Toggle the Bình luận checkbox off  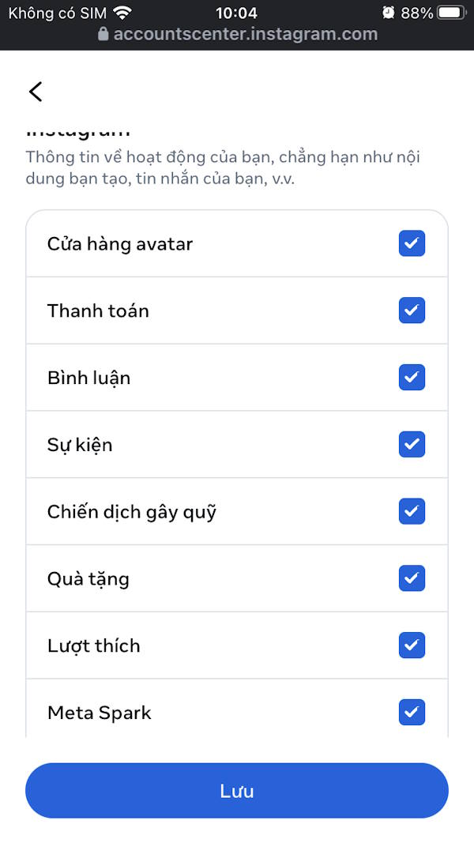click(x=412, y=377)
